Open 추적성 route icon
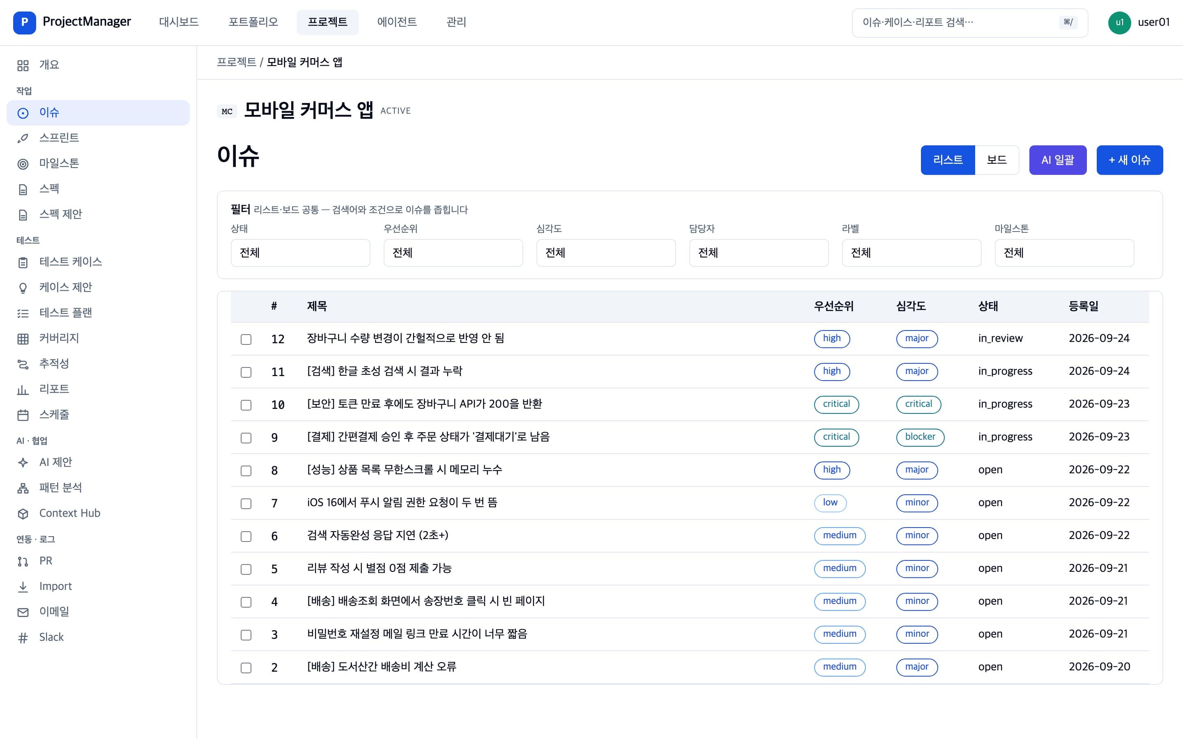Image resolution: width=1183 pixels, height=739 pixels. tap(23, 364)
